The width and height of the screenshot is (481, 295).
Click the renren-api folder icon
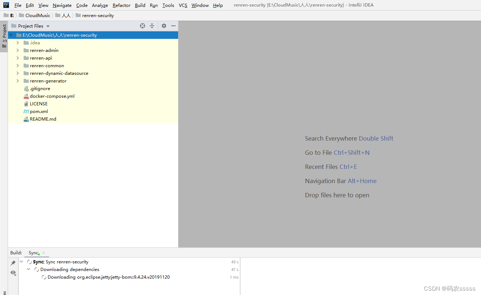[x=26, y=58]
